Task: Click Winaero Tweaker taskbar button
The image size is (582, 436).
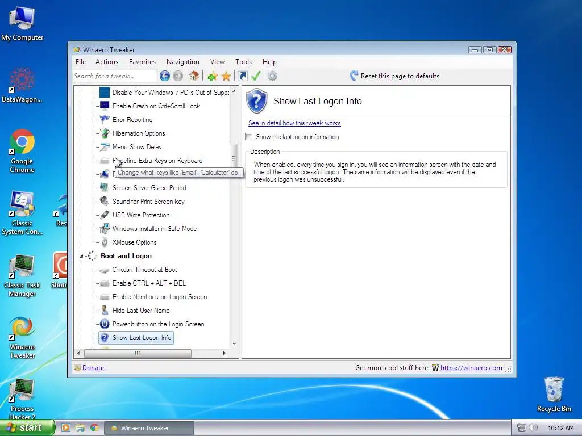Action: pyautogui.click(x=149, y=428)
